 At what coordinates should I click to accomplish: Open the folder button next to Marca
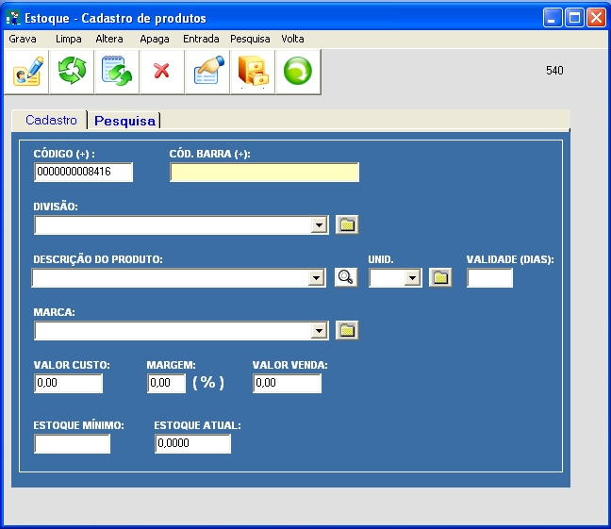pyautogui.click(x=347, y=330)
